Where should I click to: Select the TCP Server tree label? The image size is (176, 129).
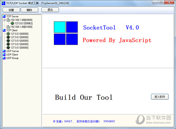(12, 17)
